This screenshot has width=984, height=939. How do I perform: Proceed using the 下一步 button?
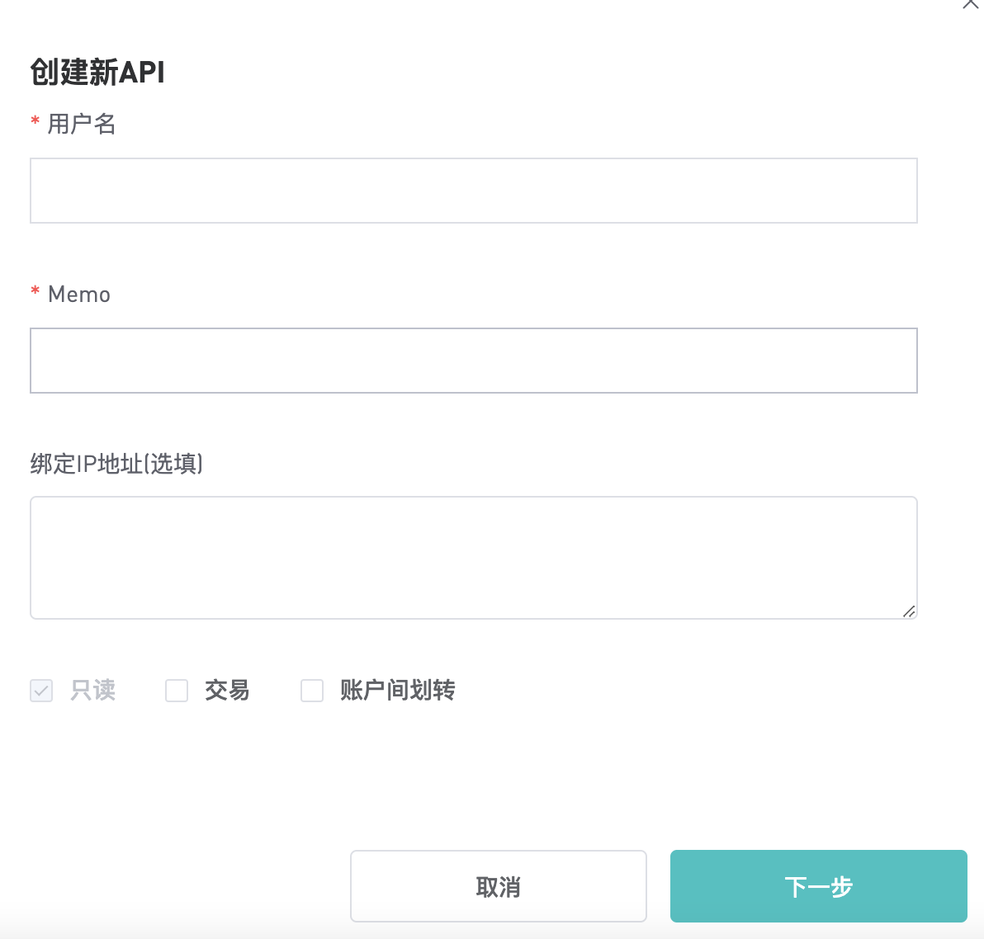[x=818, y=886]
